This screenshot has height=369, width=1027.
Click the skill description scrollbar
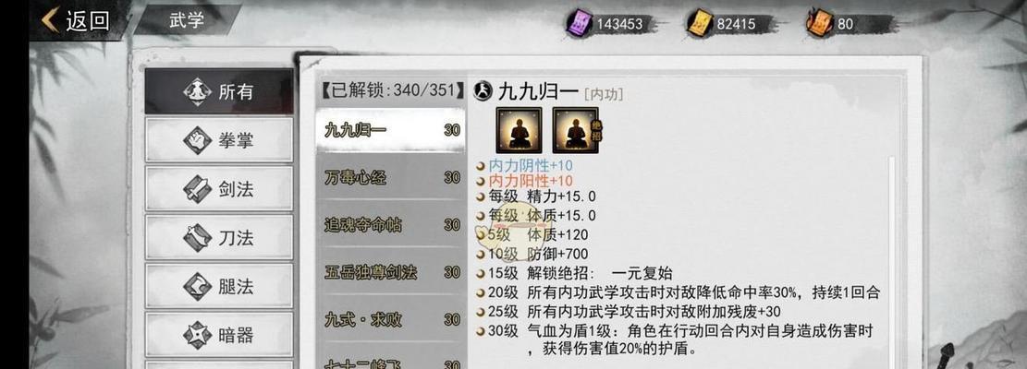tap(891, 261)
